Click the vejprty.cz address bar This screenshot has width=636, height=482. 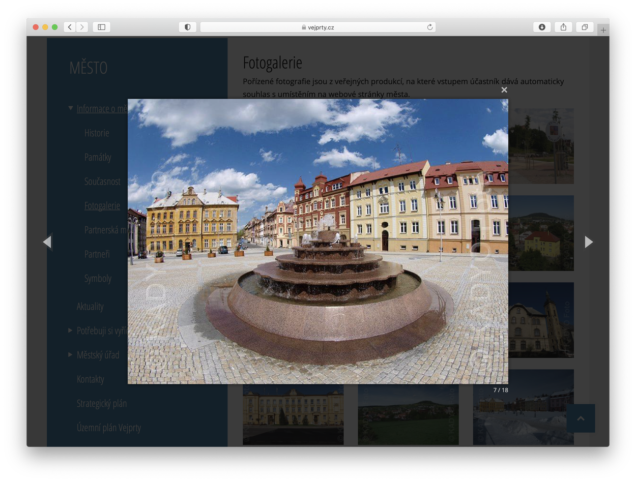(317, 27)
